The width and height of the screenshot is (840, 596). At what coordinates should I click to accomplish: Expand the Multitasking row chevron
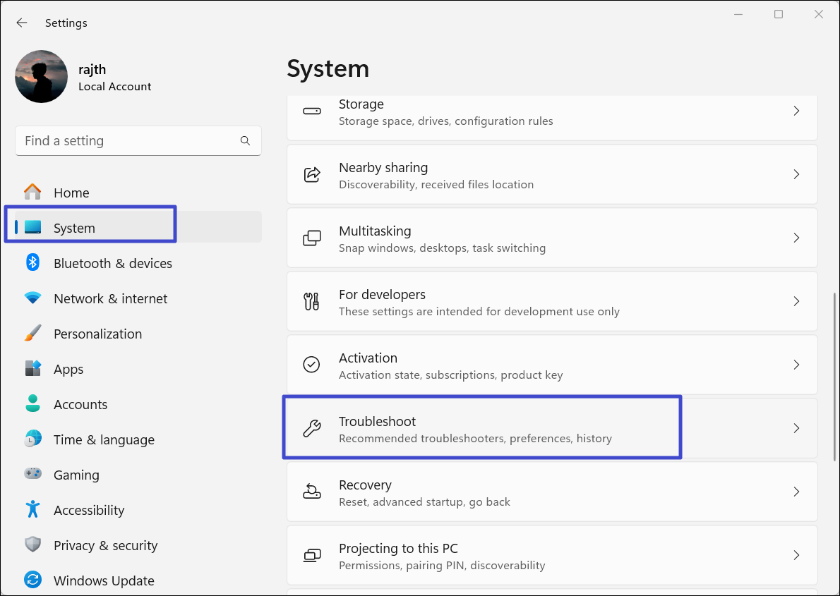pyautogui.click(x=796, y=238)
